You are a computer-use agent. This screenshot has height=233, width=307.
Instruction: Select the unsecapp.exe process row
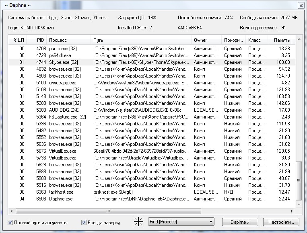point(152,83)
